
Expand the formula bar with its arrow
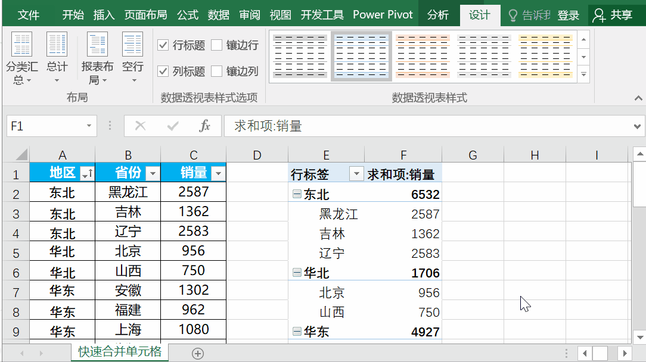click(x=637, y=126)
